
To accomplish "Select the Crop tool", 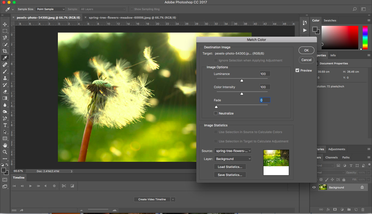I will (x=5, y=51).
